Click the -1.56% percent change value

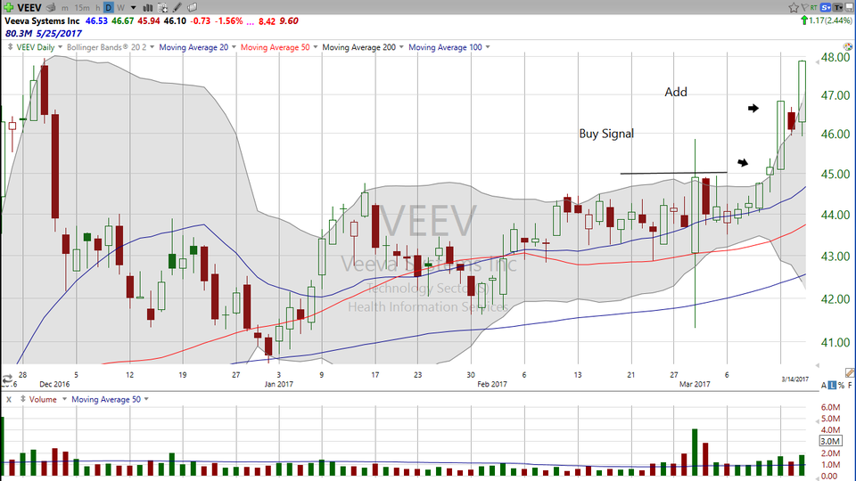[228, 20]
